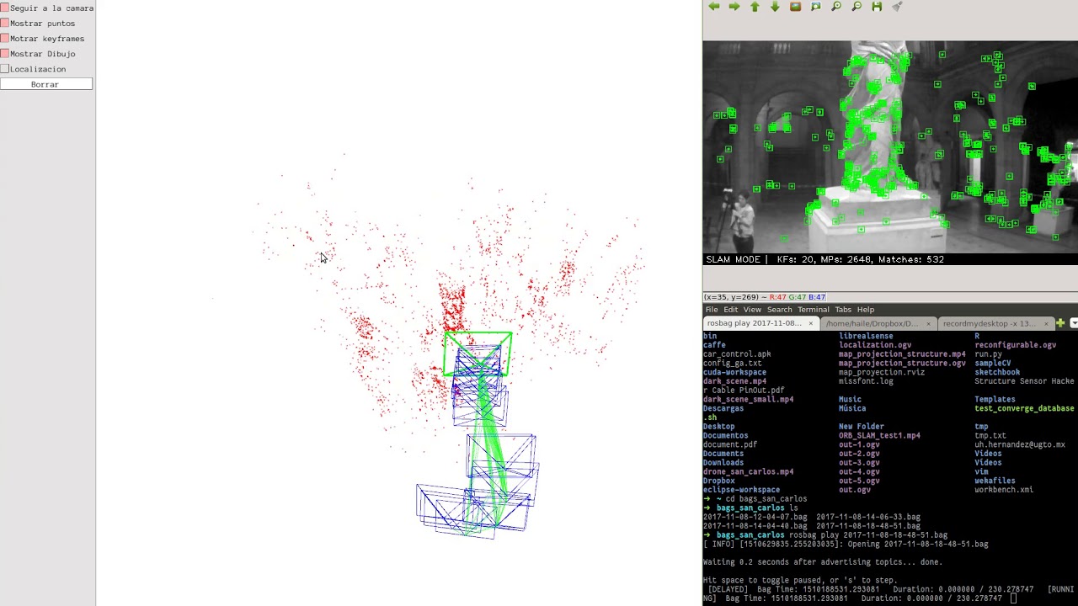Screen dimensions: 1078x606
Task: Click '2017-11-08-14-04-40.bag' file name in terminal
Action: [x=755, y=526]
